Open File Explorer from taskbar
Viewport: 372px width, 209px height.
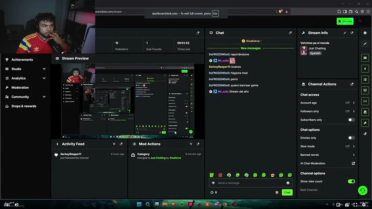click(165, 204)
